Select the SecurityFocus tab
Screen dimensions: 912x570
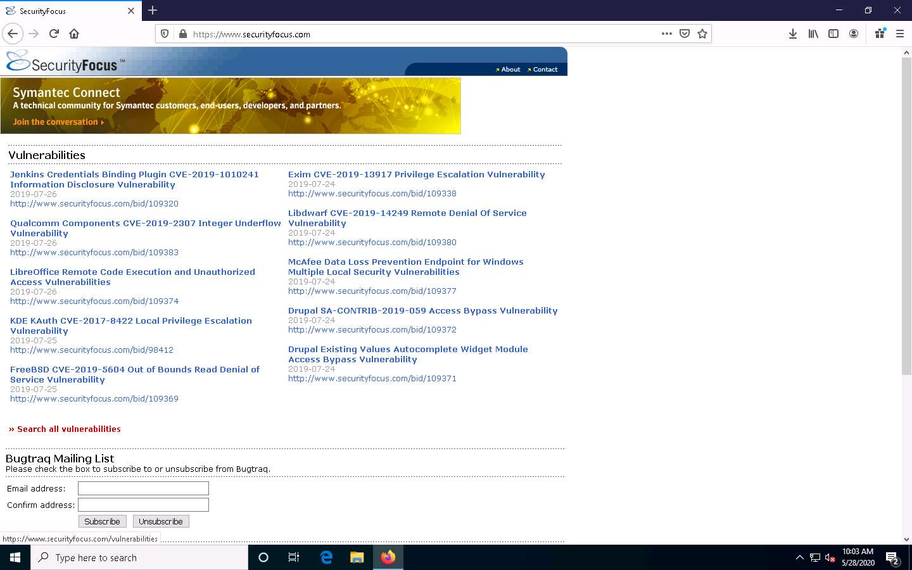(x=70, y=11)
